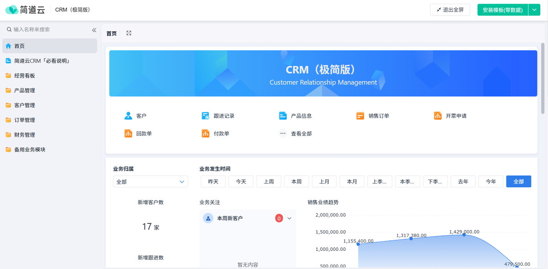
Task: Click the 本周新客户 avatar icon
Action: (208, 218)
